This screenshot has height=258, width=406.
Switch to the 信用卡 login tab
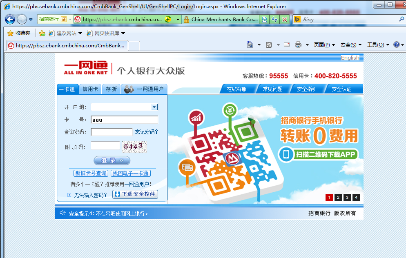tap(90, 89)
